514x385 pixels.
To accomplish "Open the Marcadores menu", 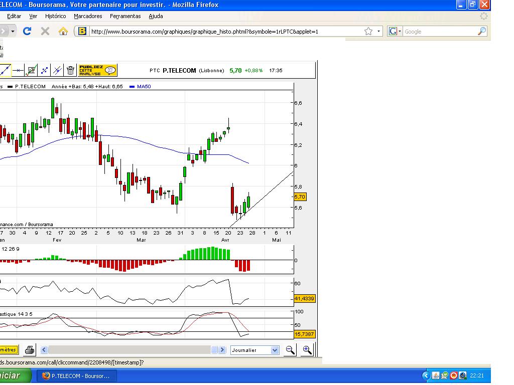I will [x=88, y=16].
